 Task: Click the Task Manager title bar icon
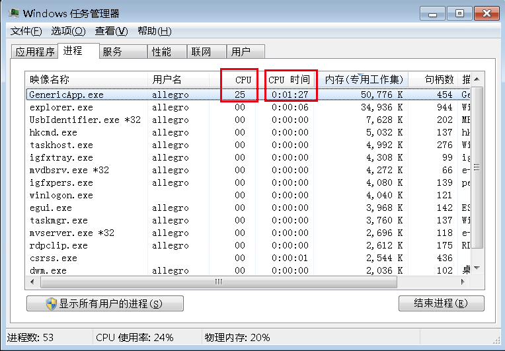13,13
